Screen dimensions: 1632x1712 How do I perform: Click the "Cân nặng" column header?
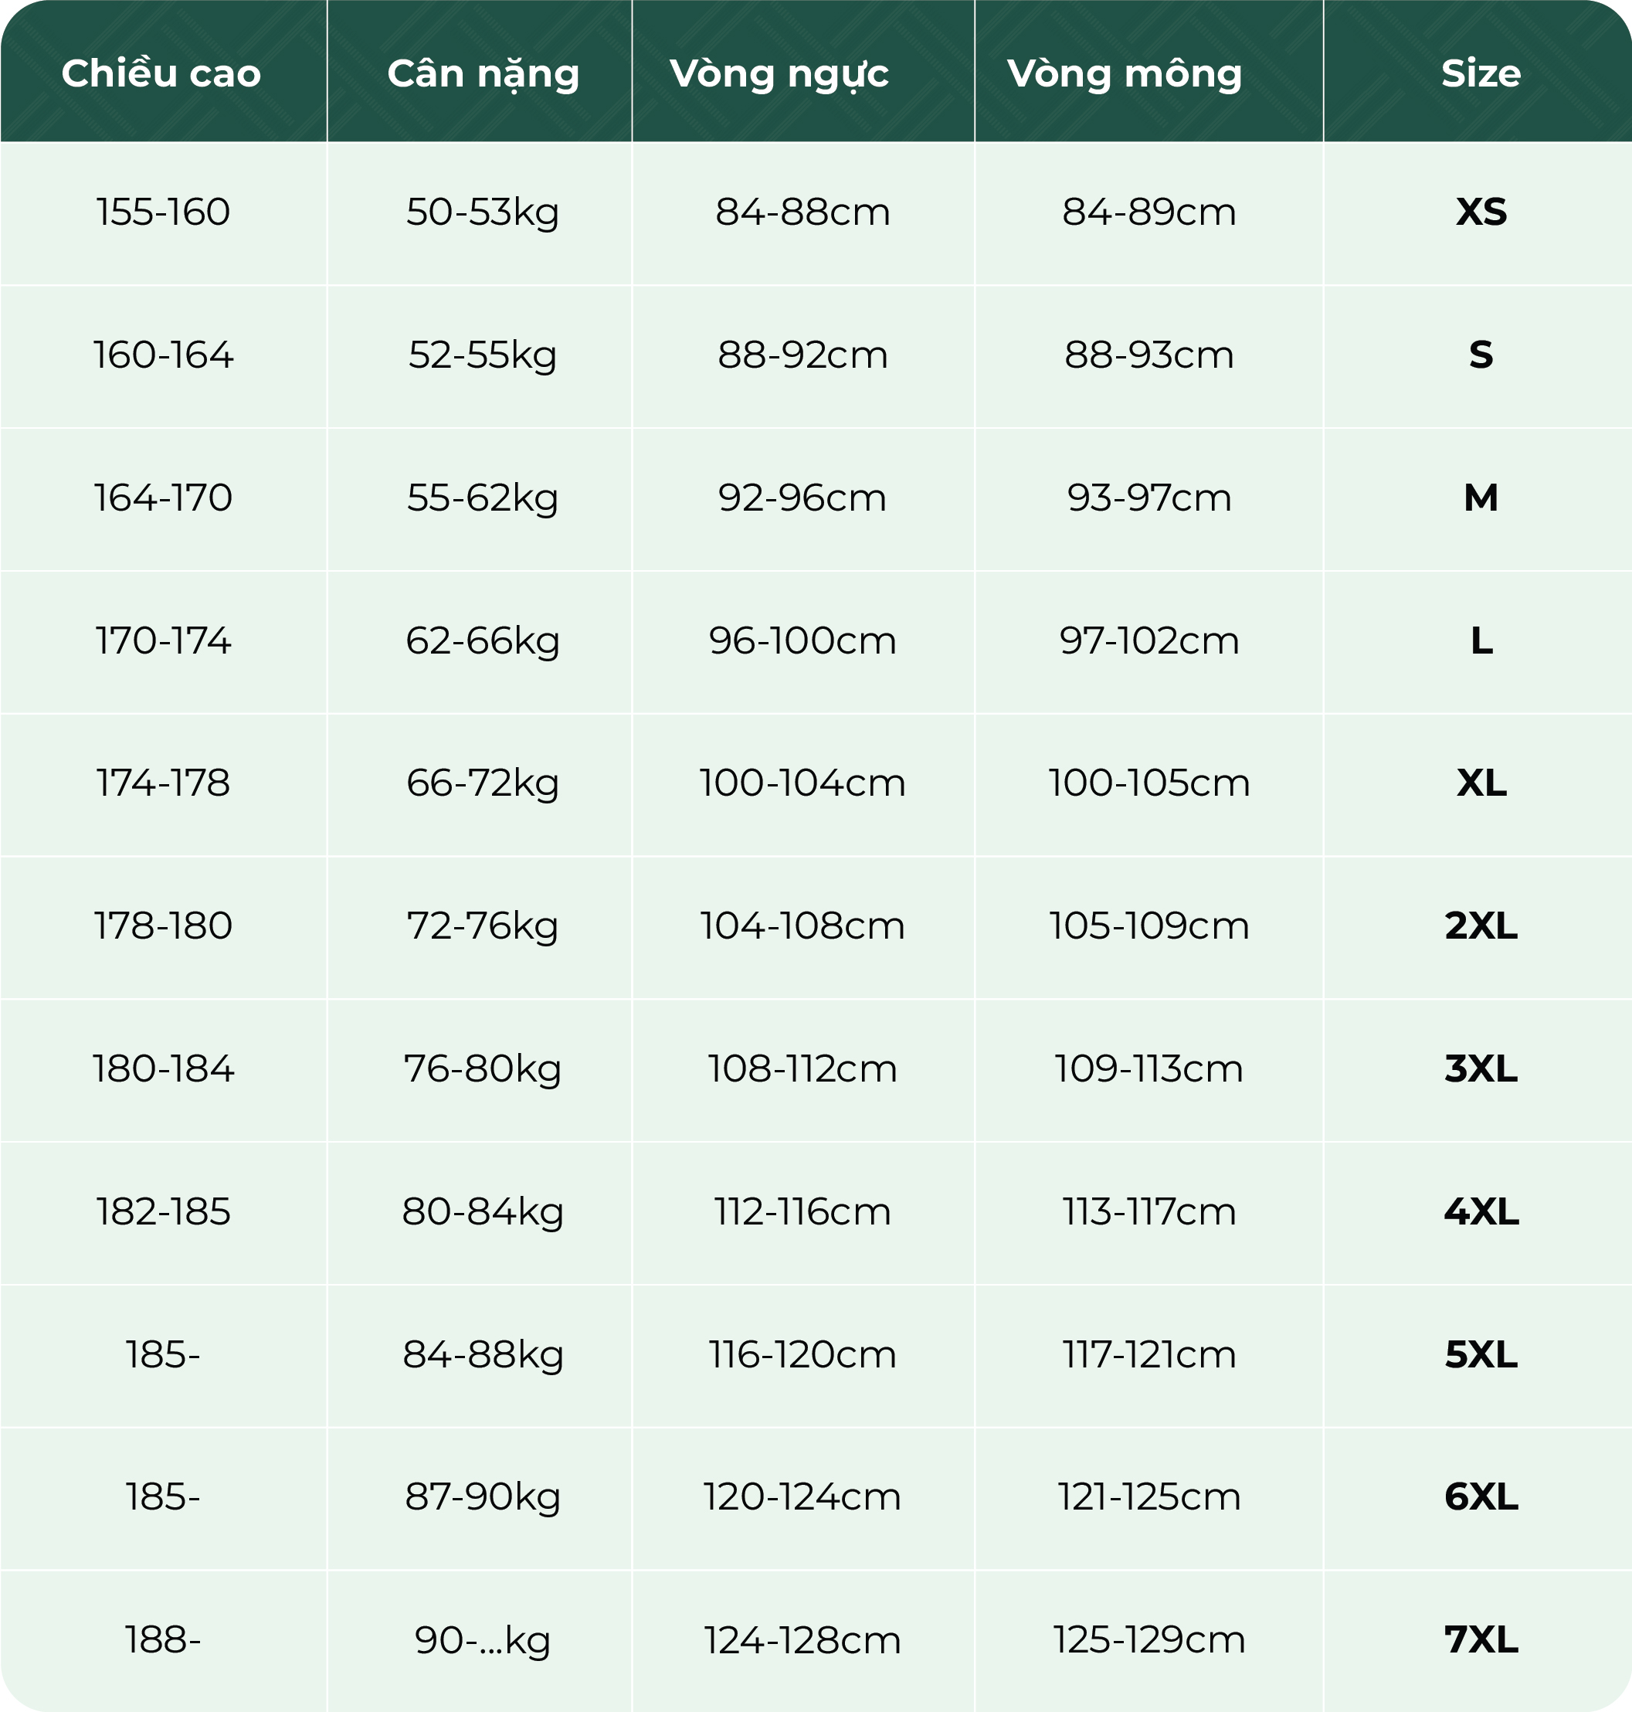483,73
